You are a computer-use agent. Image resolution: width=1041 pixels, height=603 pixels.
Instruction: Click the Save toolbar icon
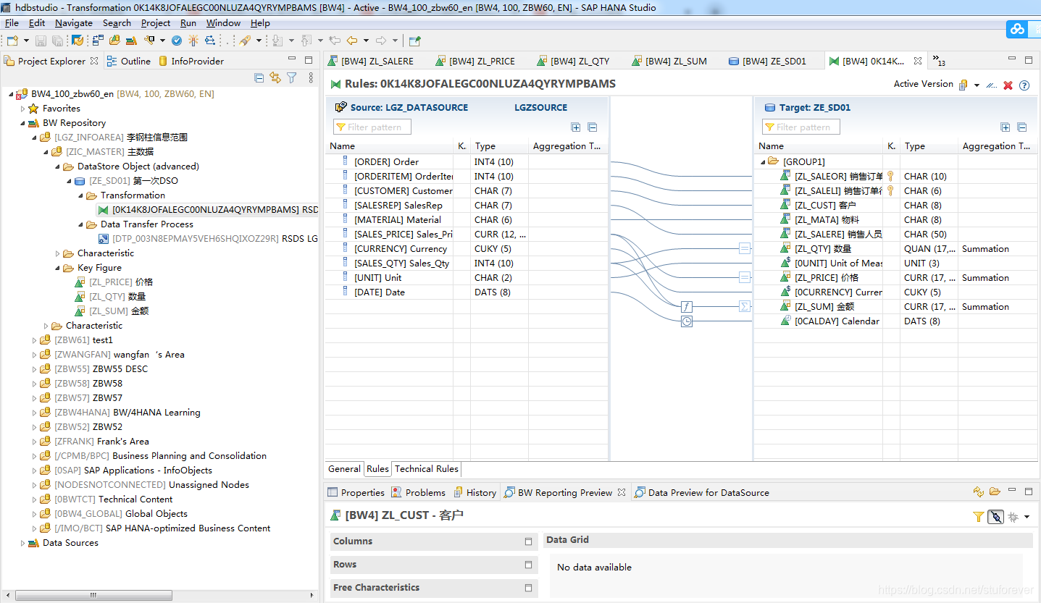pyautogui.click(x=41, y=41)
